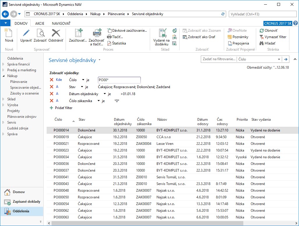The height and width of the screenshot is (226, 299).
Task: Open Prepojenia links
Action: 238,43
